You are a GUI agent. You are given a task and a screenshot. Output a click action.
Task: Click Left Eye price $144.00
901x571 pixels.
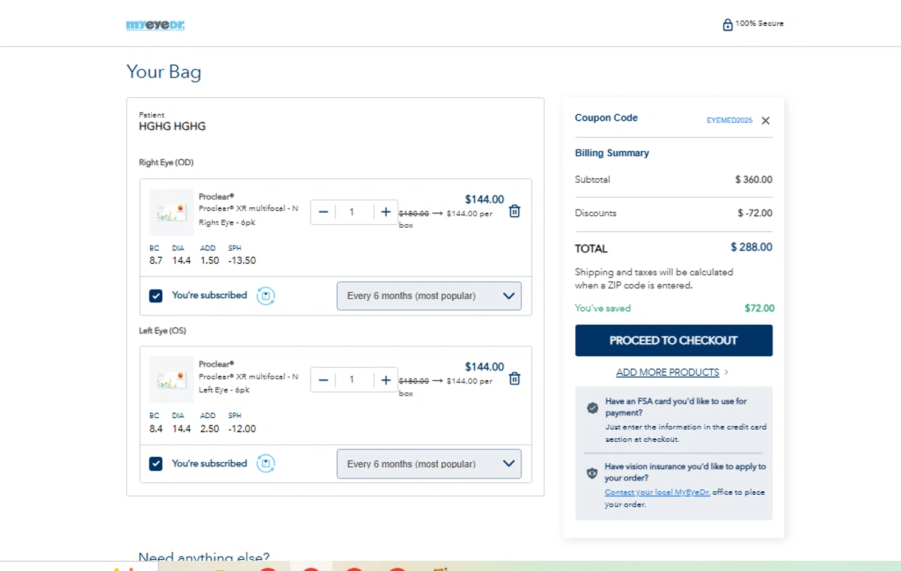click(x=484, y=367)
